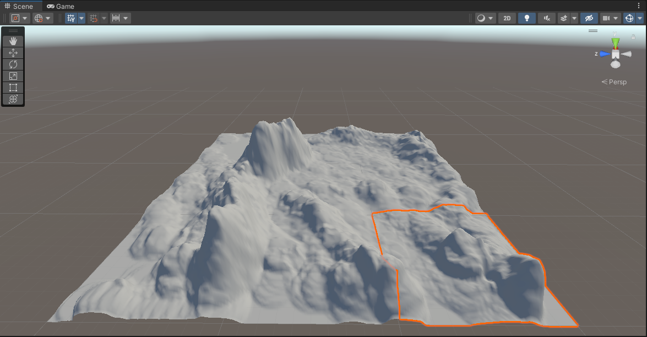The height and width of the screenshot is (337, 647).
Task: Select the Scale tool
Action: pyautogui.click(x=13, y=76)
